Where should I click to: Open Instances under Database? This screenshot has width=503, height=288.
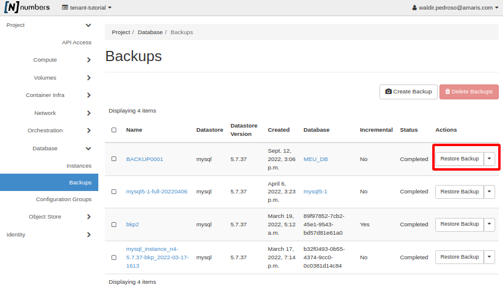[79, 166]
